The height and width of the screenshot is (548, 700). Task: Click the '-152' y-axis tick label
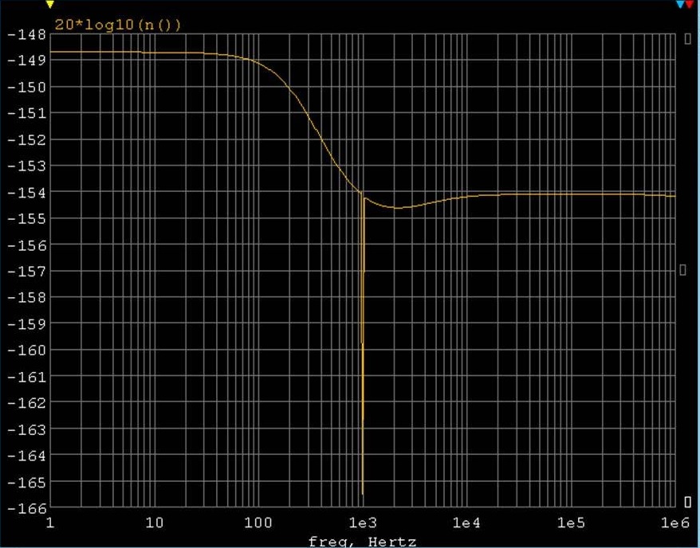coord(26,139)
